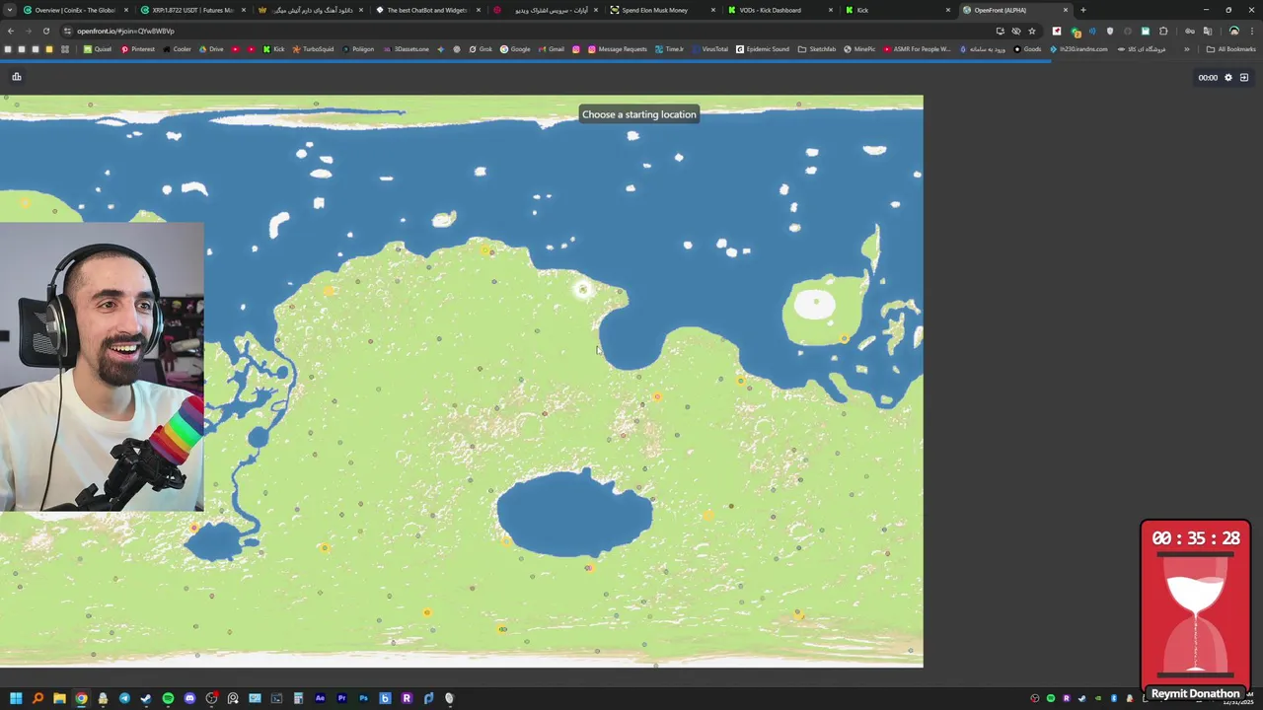Click the game timer reading 00:00

1208,77
